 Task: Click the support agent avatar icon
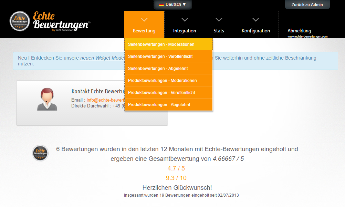pyautogui.click(x=47, y=99)
